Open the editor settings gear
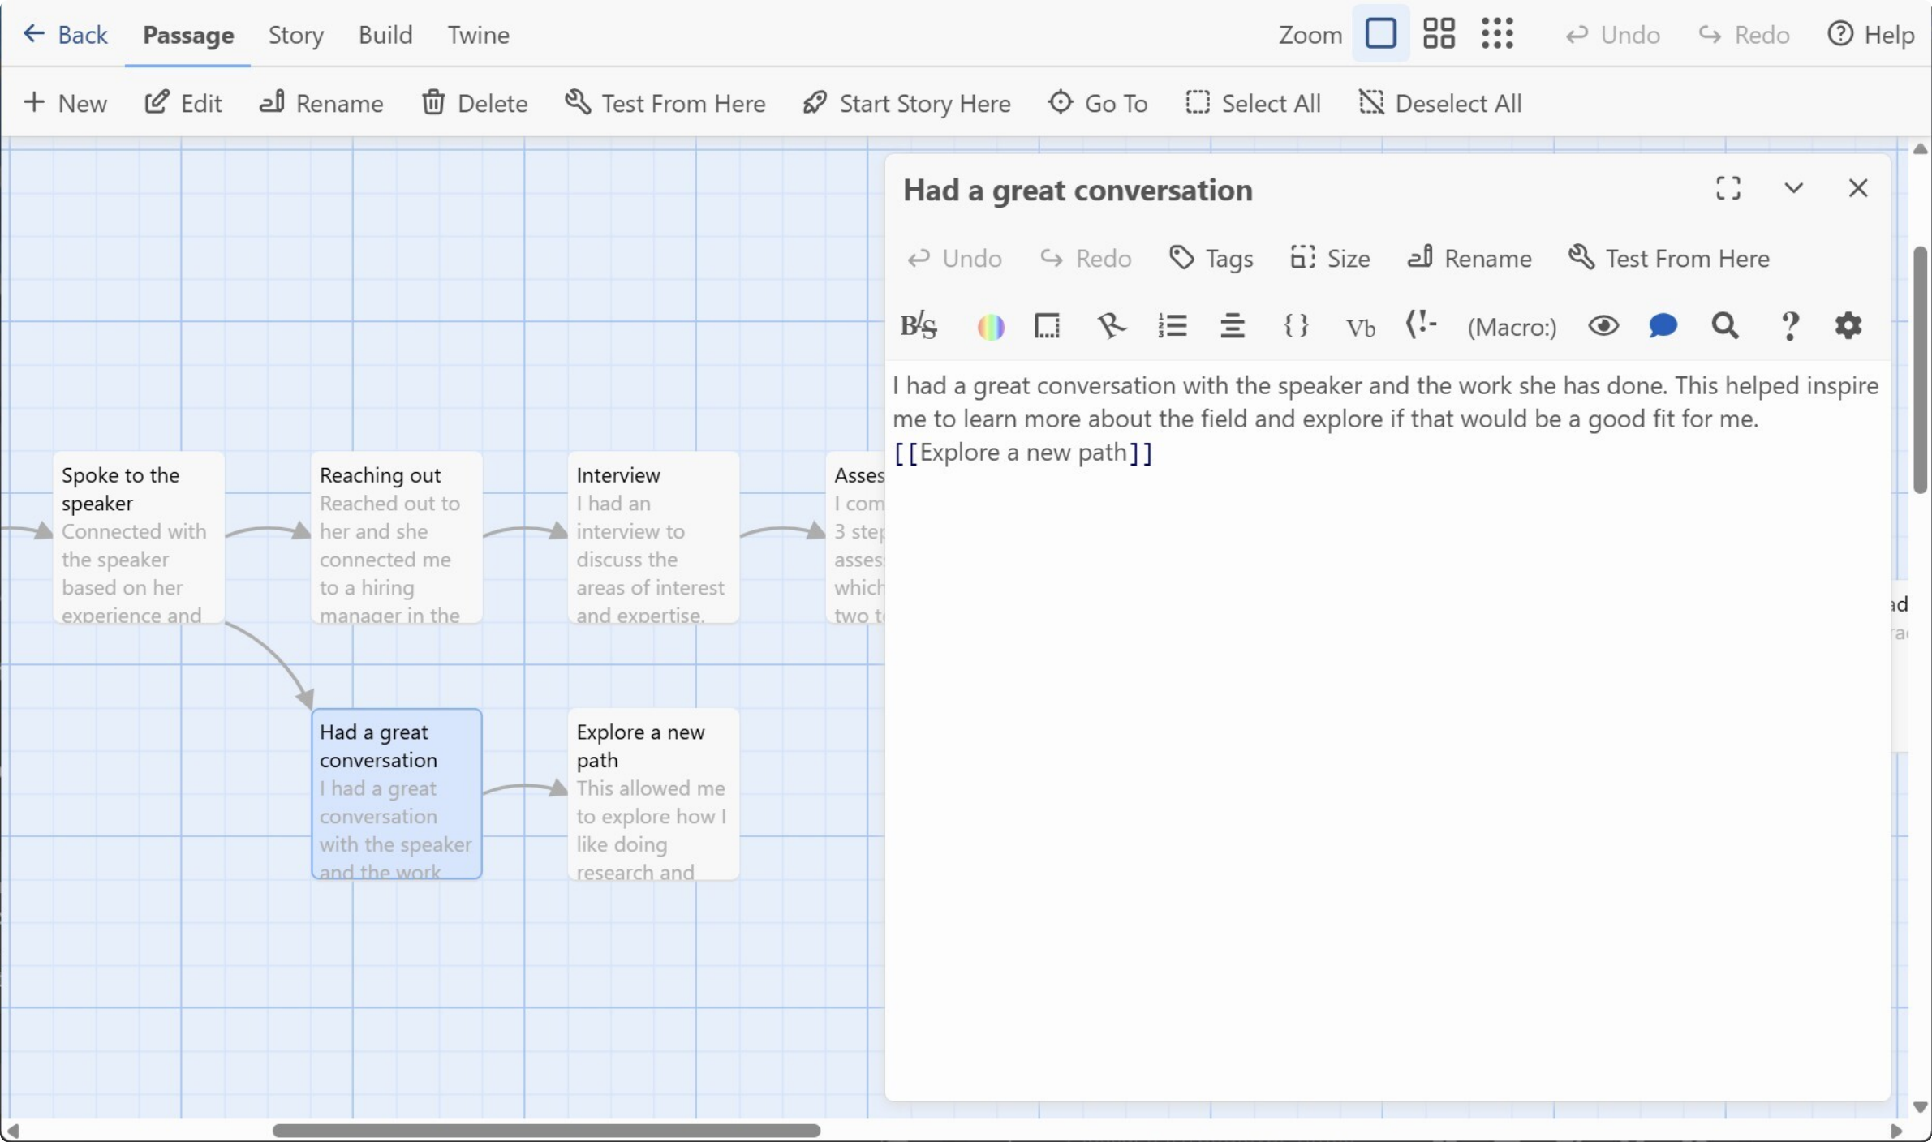Image resolution: width=1932 pixels, height=1142 pixels. [1848, 326]
